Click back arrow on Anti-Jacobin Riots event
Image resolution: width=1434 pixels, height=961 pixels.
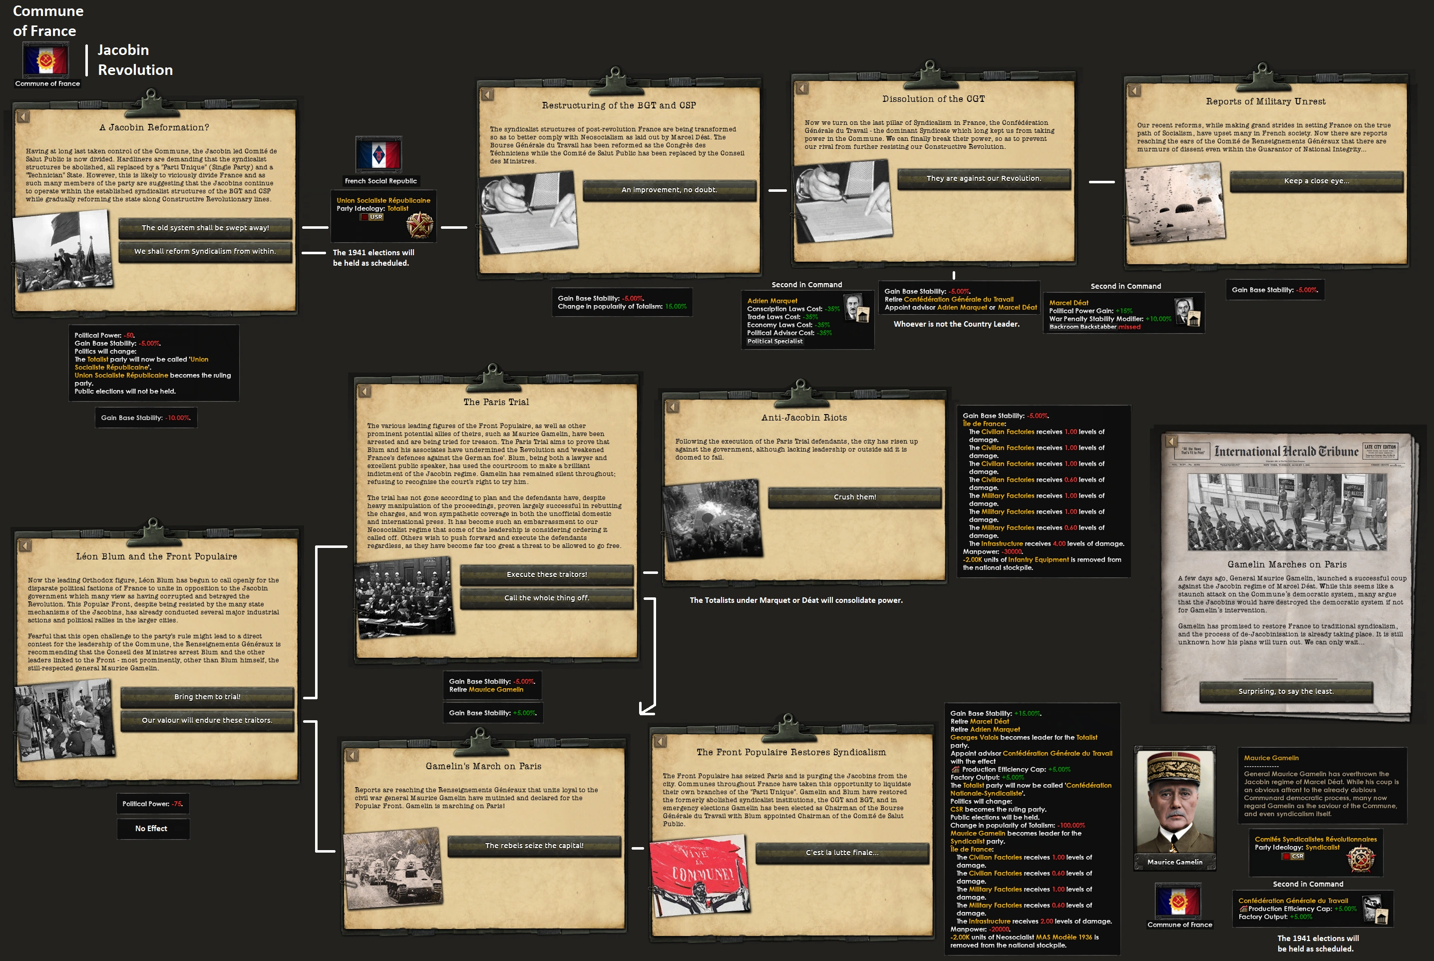pos(673,407)
